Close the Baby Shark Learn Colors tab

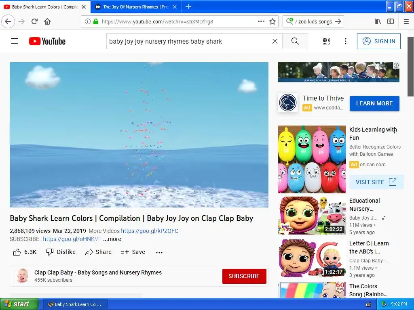[x=84, y=7]
